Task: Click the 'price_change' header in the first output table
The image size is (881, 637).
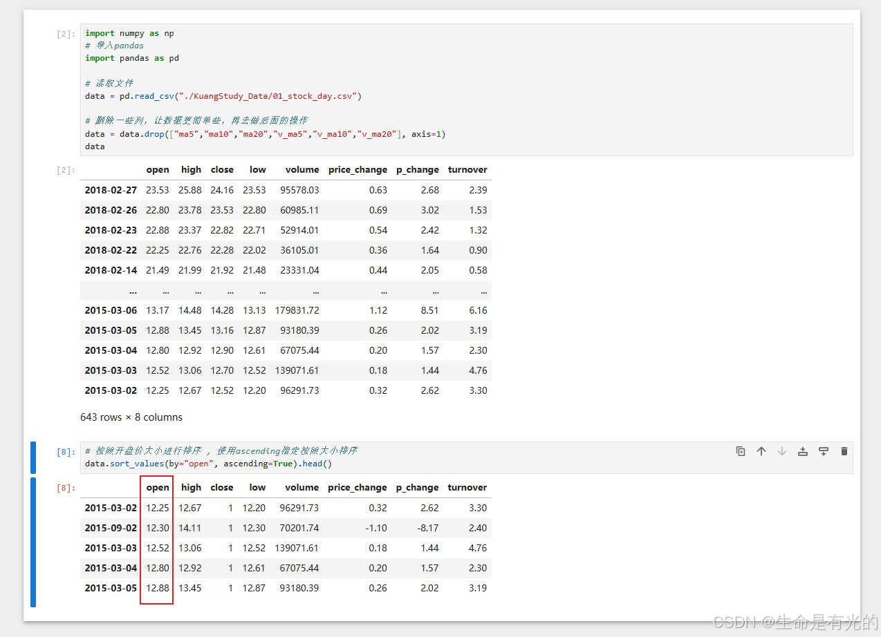Action: point(358,169)
